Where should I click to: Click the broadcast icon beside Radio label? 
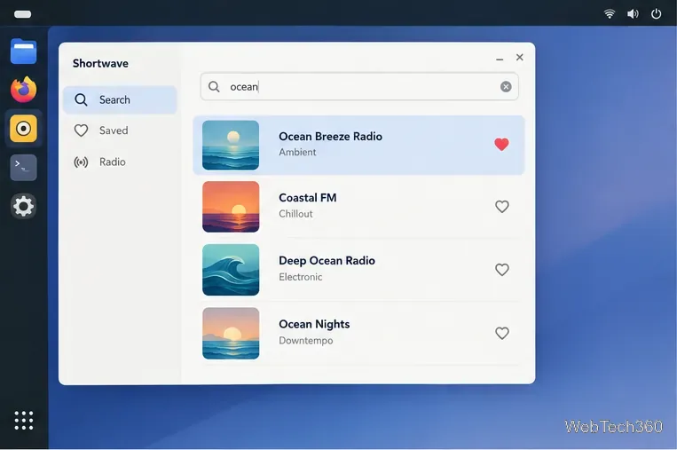pyautogui.click(x=81, y=162)
